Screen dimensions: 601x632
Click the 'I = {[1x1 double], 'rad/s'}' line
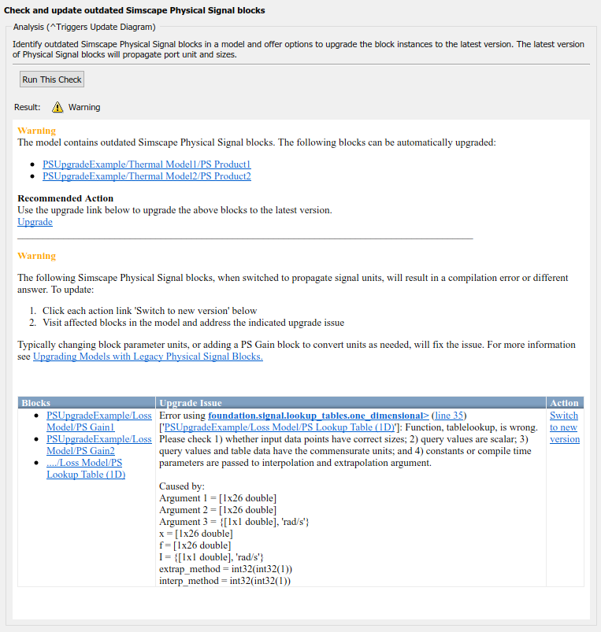click(211, 557)
